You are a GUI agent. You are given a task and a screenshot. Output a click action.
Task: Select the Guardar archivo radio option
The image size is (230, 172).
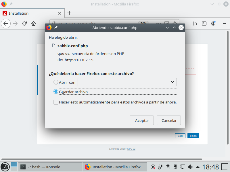(x=56, y=92)
